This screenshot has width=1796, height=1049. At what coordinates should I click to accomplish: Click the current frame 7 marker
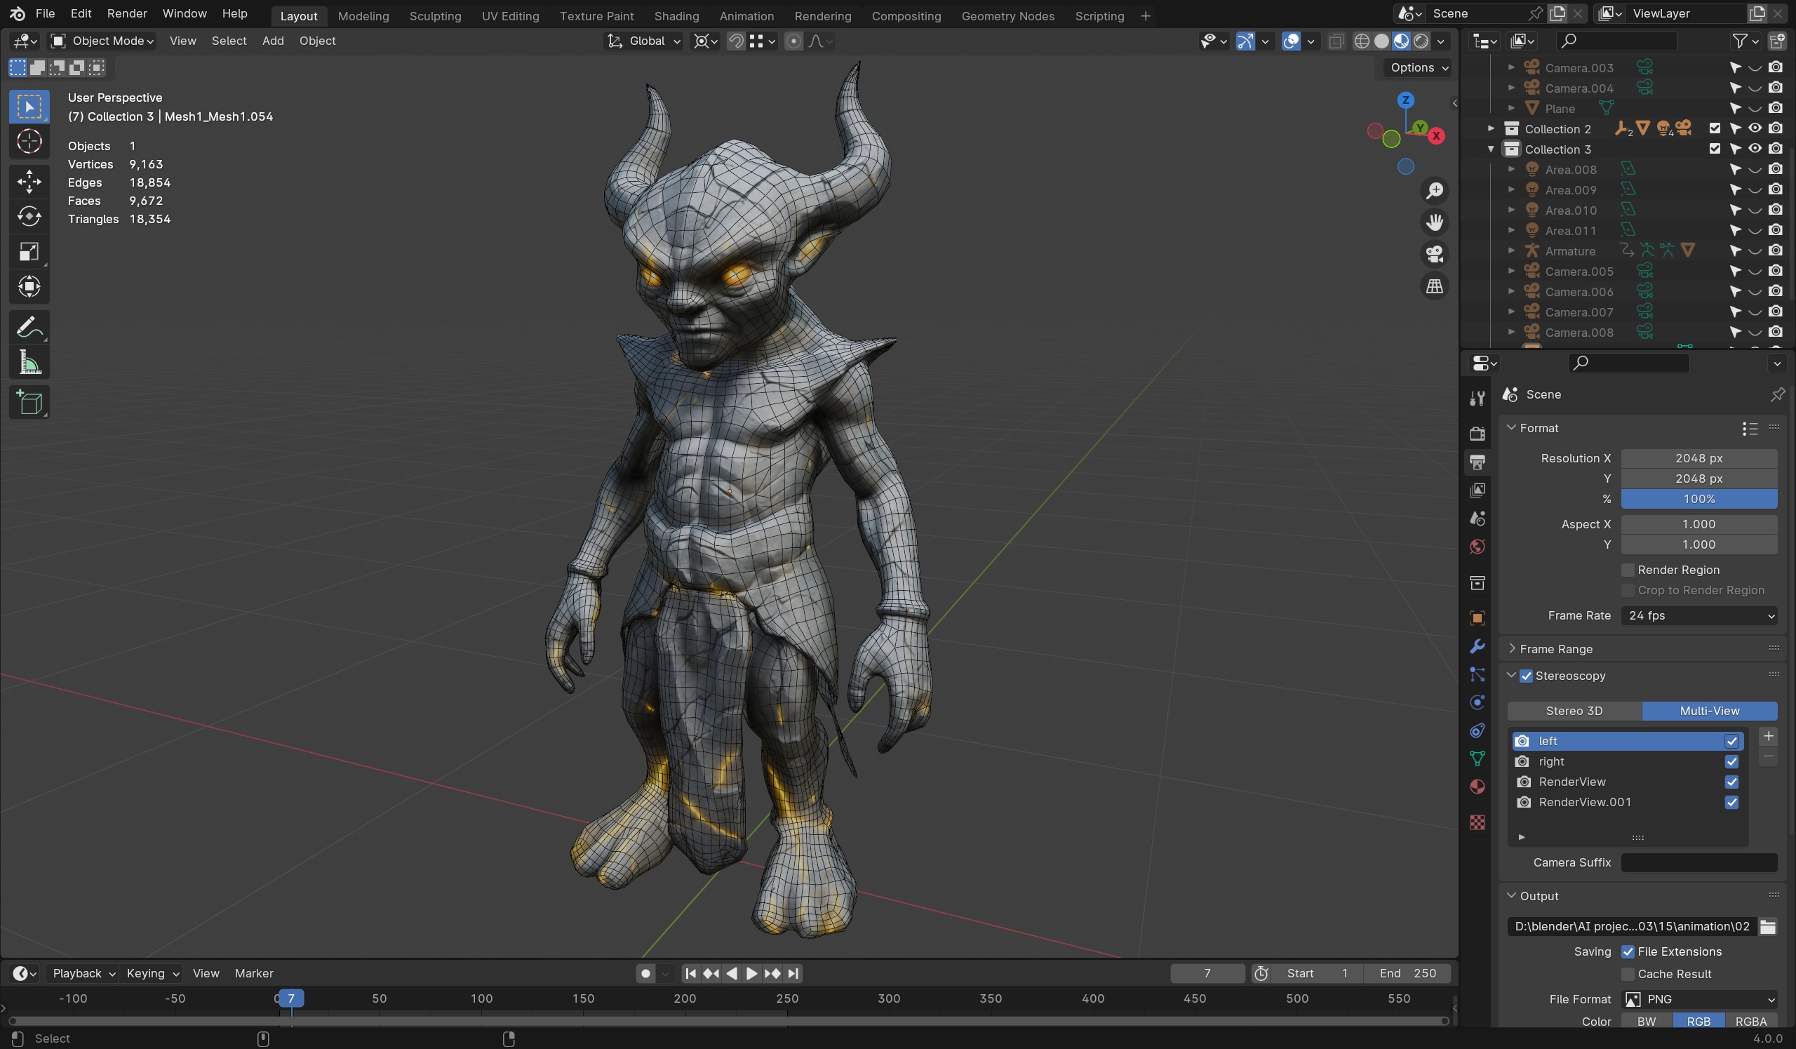coord(290,998)
